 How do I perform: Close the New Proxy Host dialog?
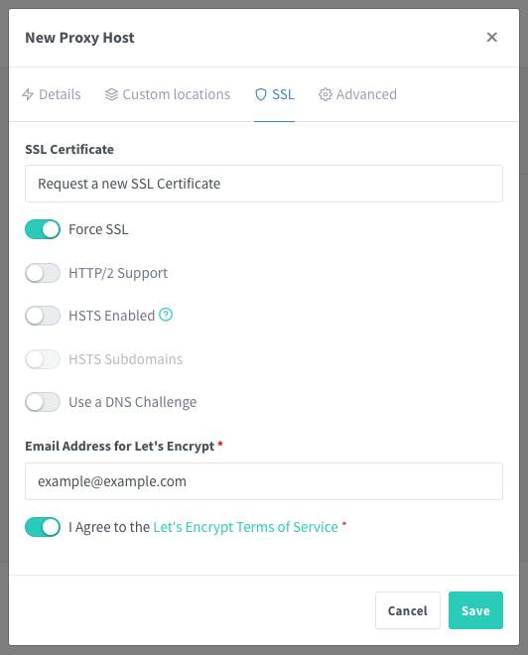pos(491,37)
